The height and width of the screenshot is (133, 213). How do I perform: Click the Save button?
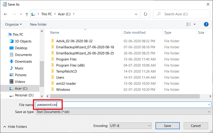(x=167, y=126)
